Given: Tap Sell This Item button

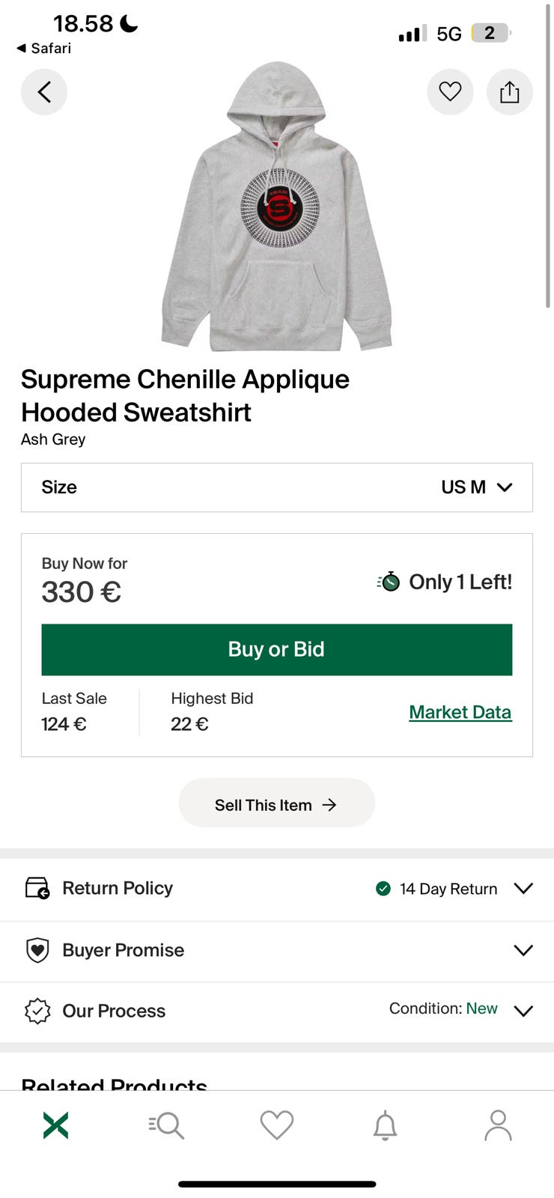Looking at the screenshot, I should point(276,804).
